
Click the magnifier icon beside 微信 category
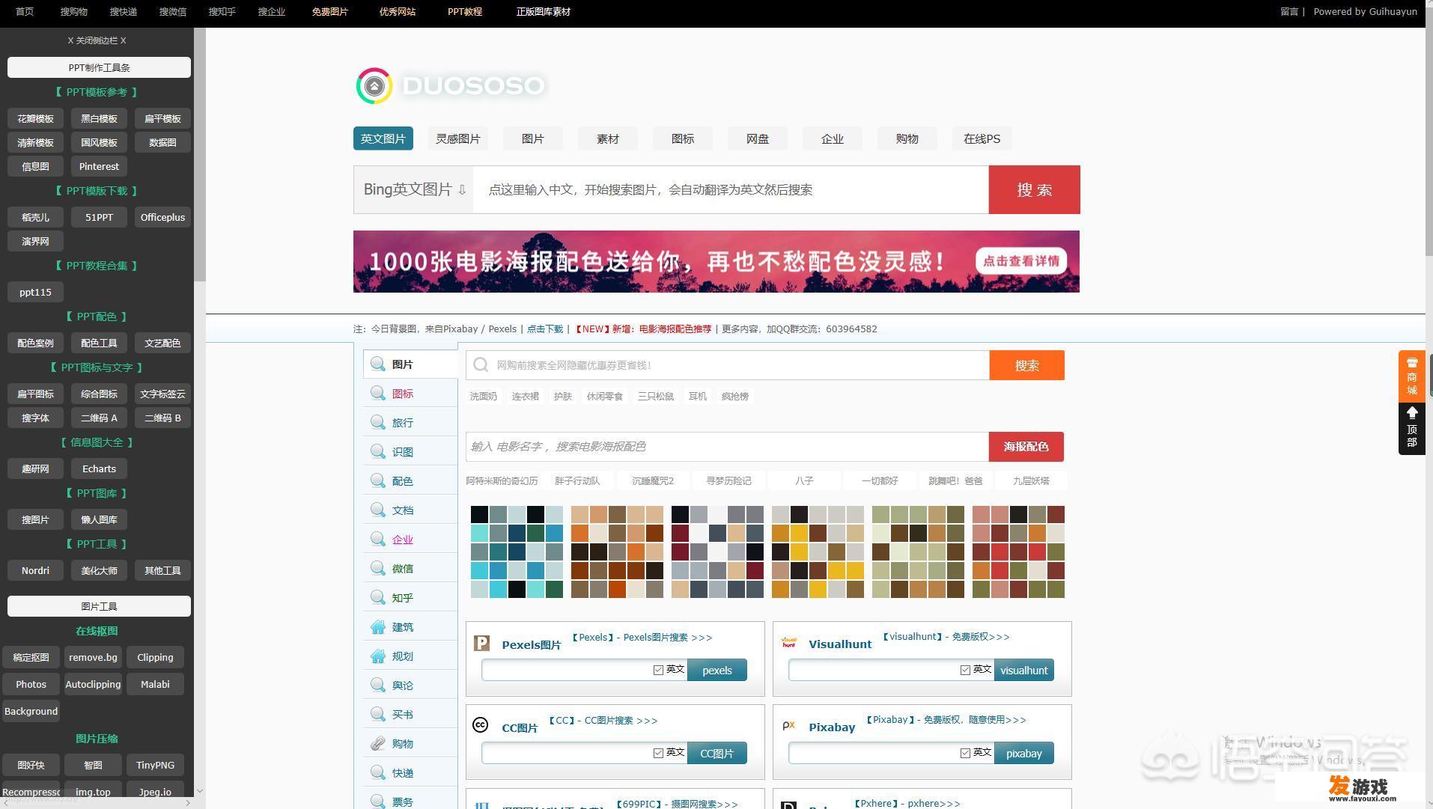pyautogui.click(x=378, y=568)
